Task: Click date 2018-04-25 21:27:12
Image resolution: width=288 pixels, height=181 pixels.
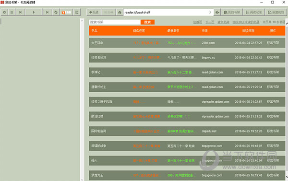Action: [248, 72]
